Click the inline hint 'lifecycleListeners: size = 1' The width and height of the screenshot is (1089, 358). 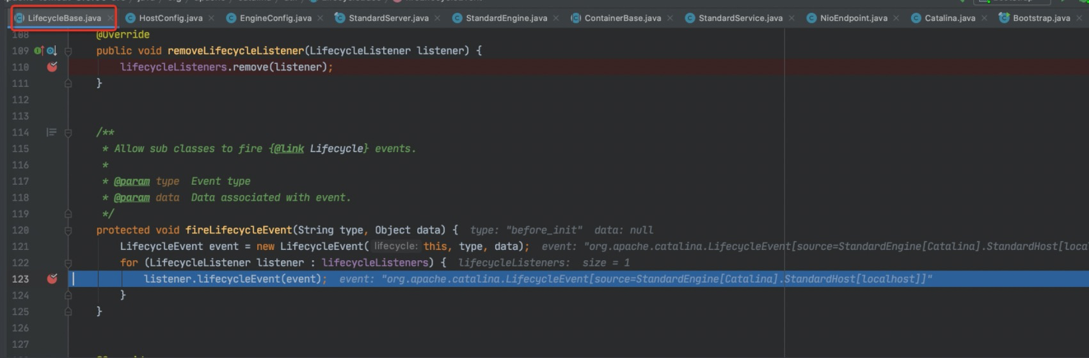(x=544, y=263)
